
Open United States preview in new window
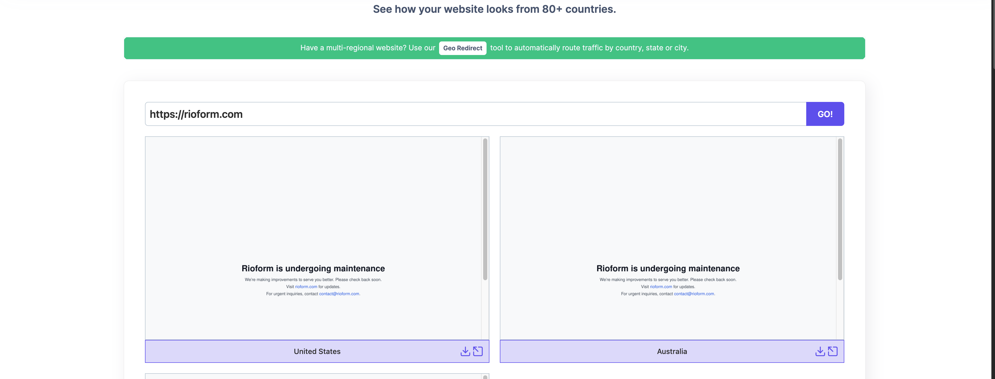coord(478,351)
